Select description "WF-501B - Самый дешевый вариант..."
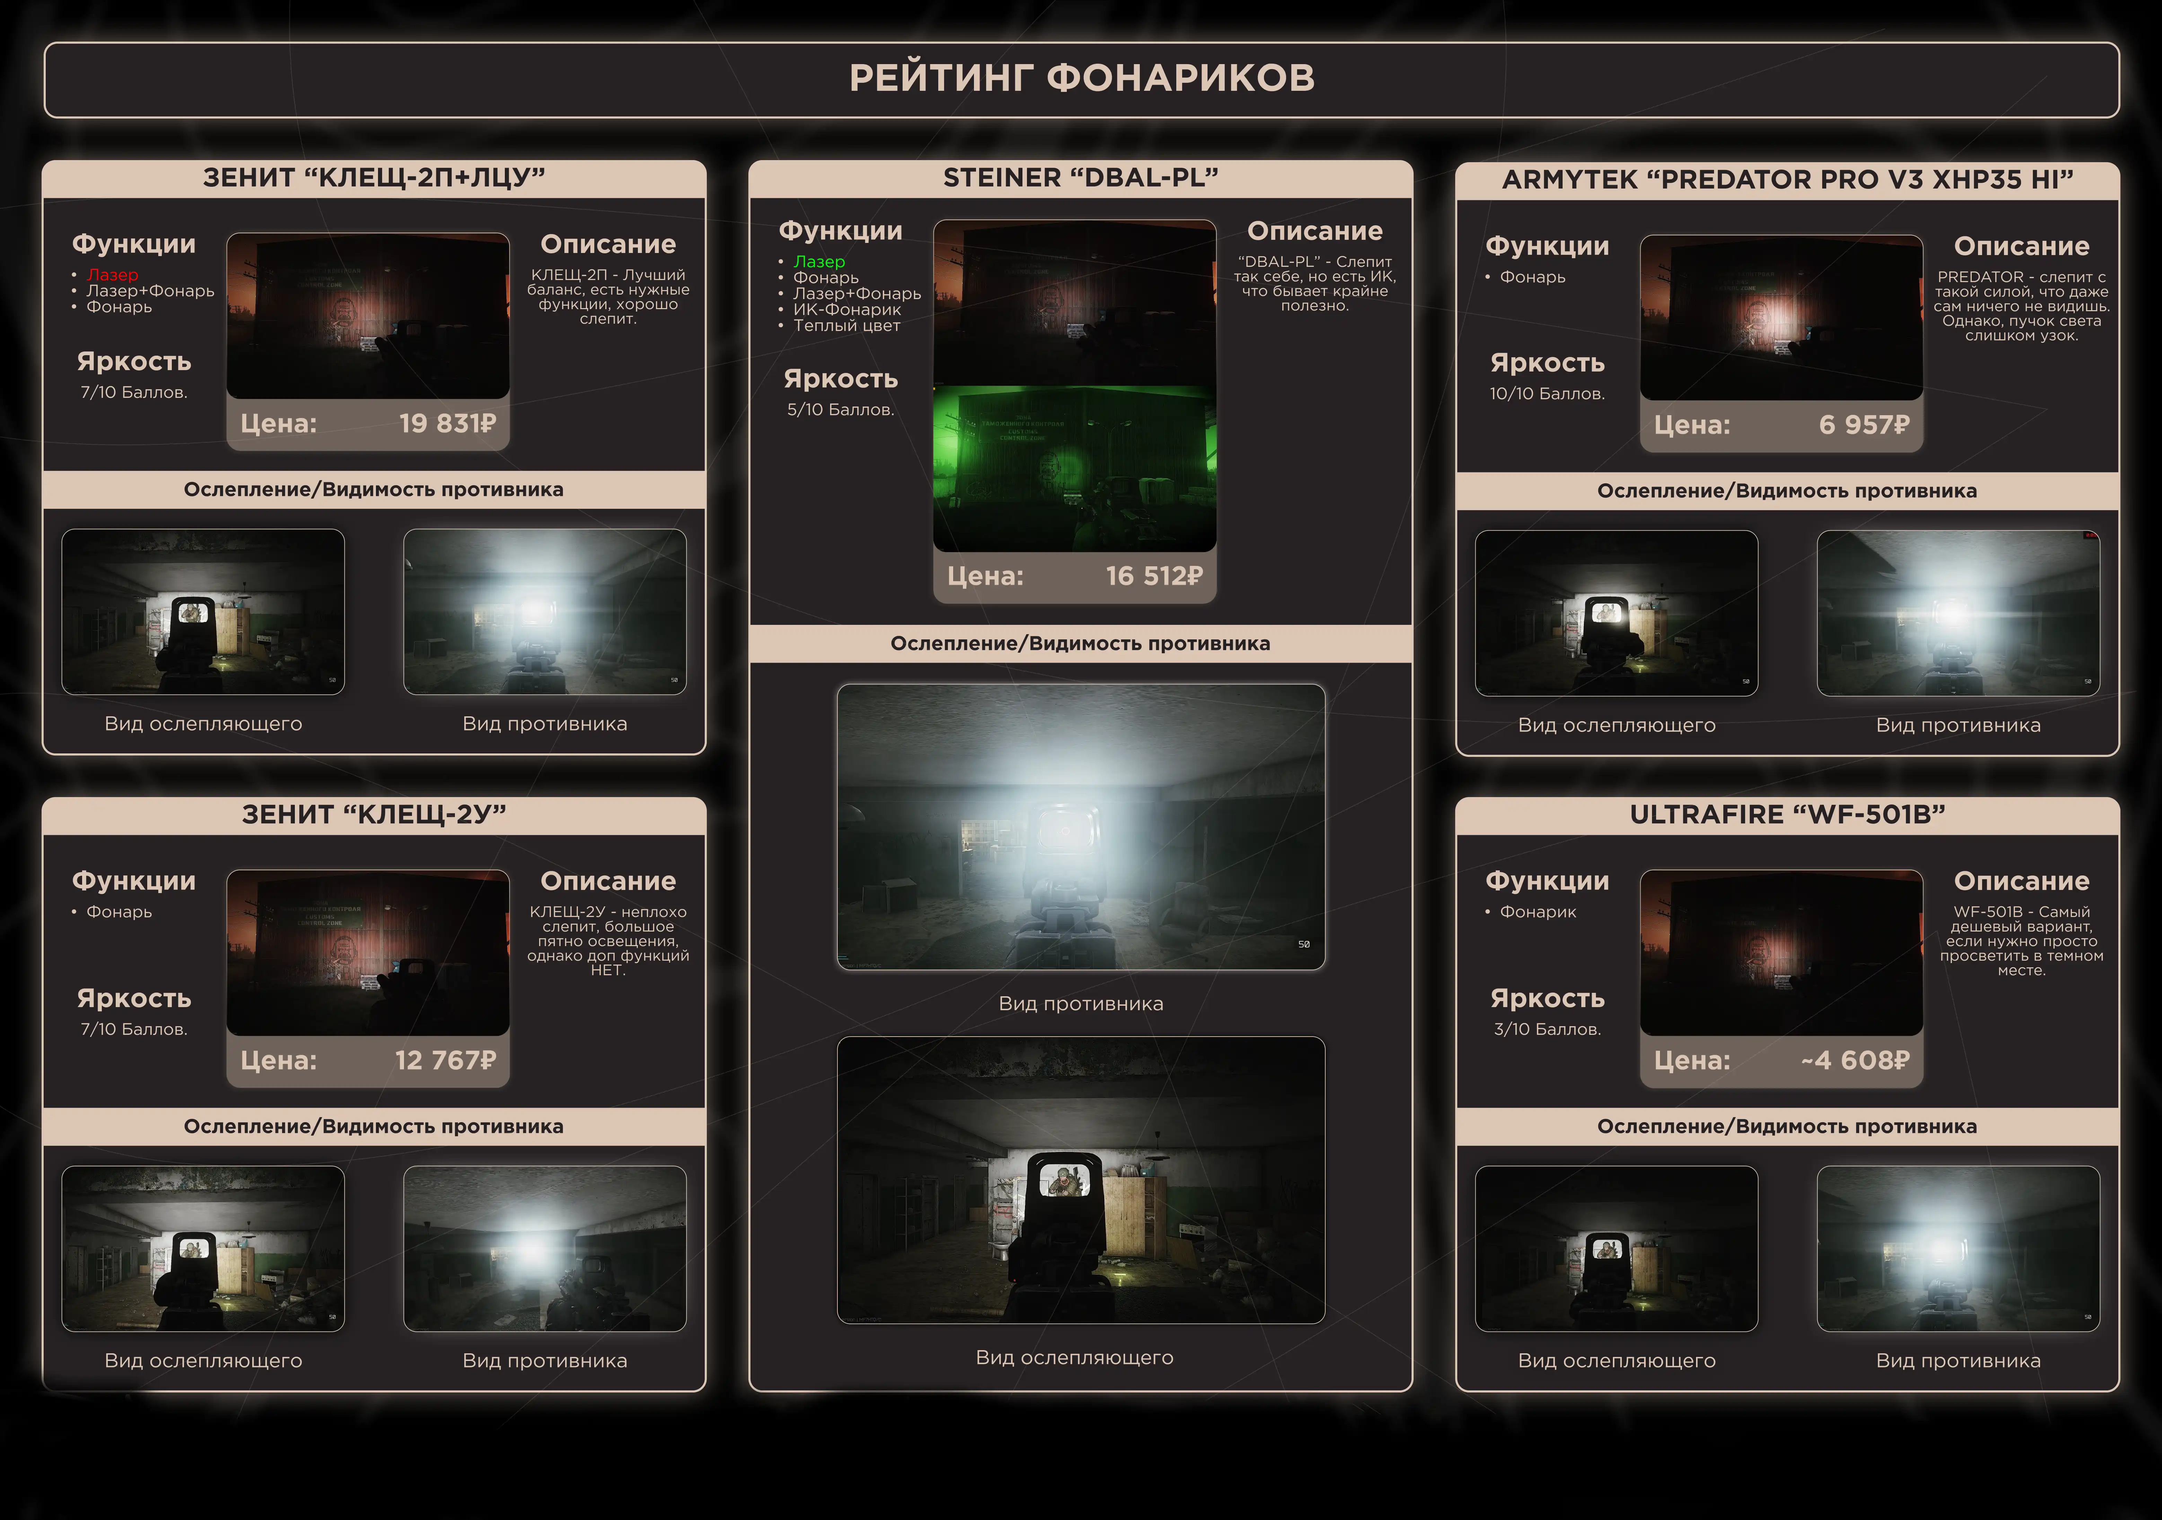 coord(2022,941)
